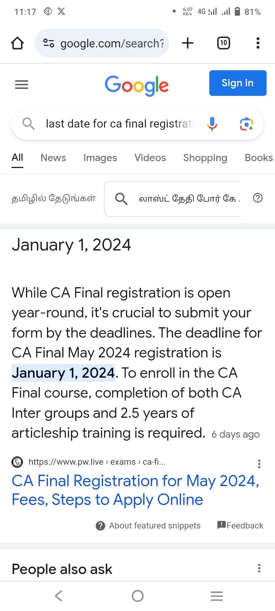This screenshot has width=275, height=611.
Task: Expand People also ask options menu
Action: (x=259, y=568)
